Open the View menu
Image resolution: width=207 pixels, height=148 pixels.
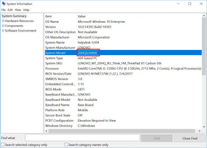click(x=18, y=10)
